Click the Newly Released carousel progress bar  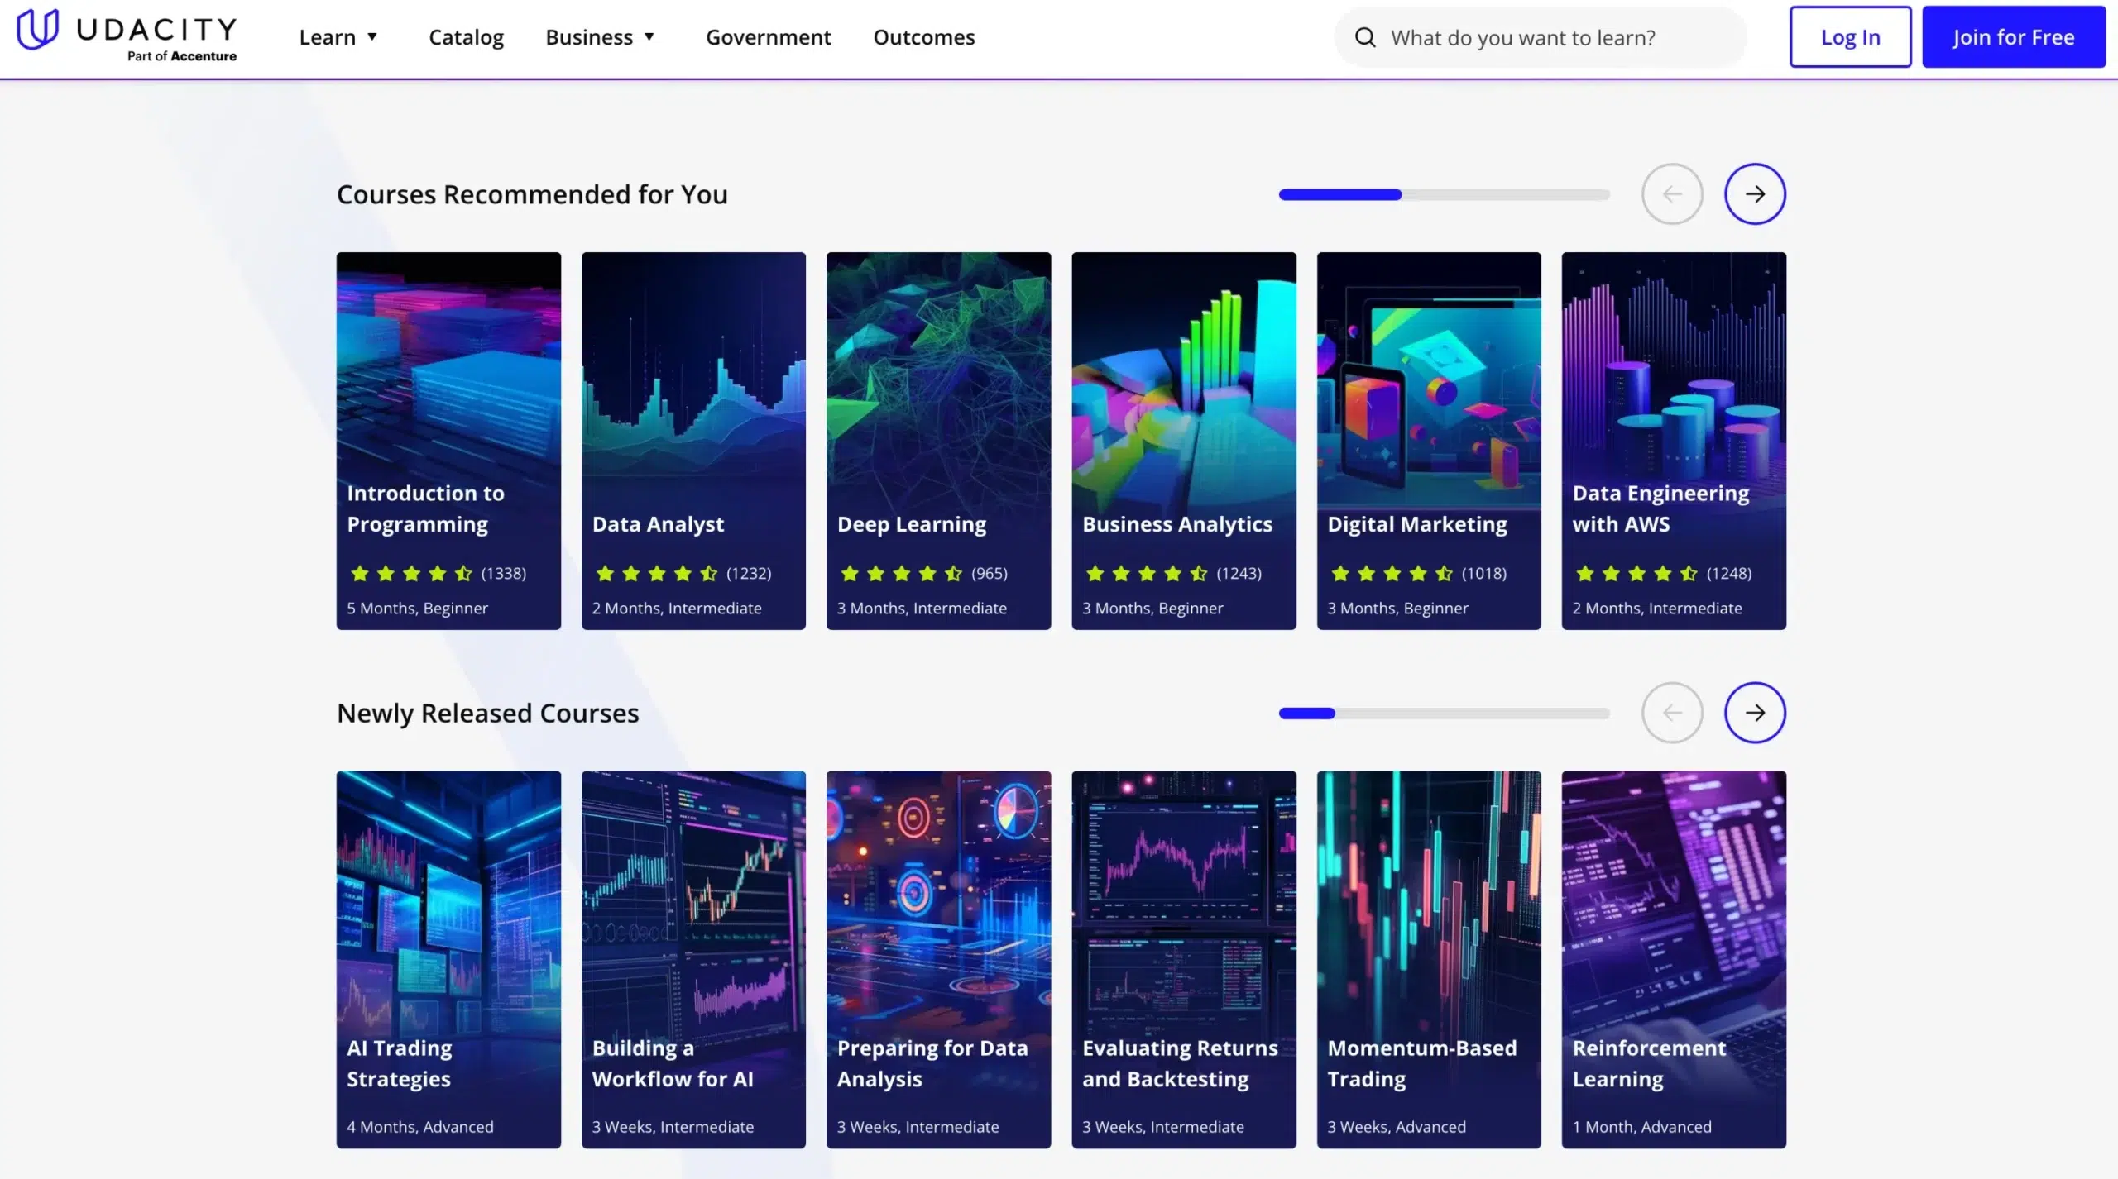tap(1444, 713)
